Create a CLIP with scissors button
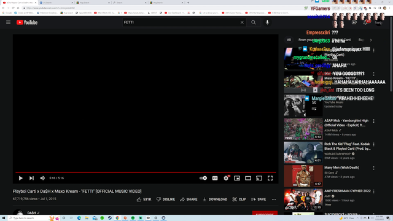Image resolution: width=393 pixels, height=221 pixels. pyautogui.click(x=239, y=200)
